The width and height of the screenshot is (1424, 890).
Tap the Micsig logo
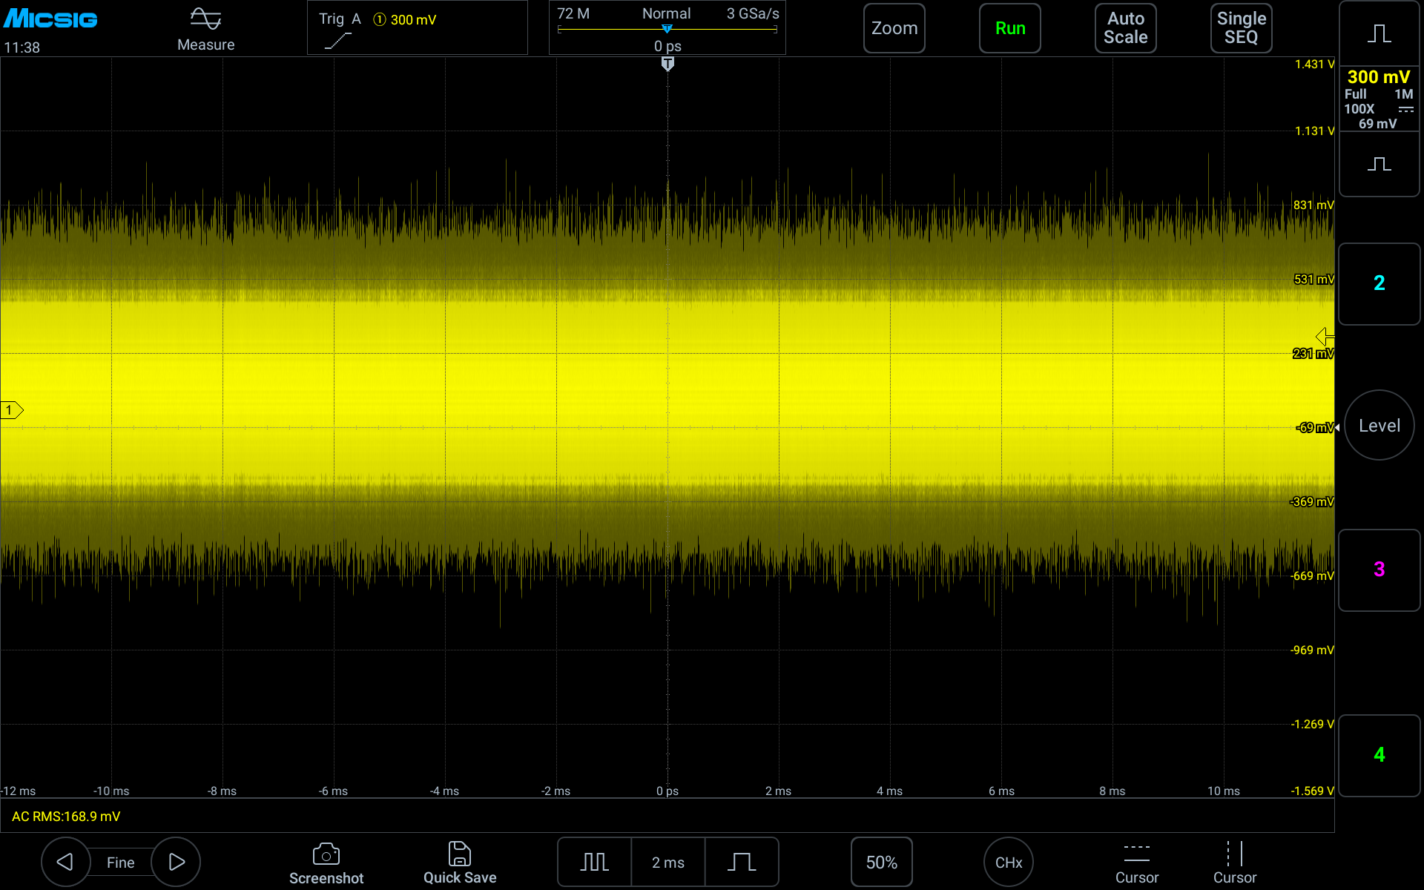50,19
